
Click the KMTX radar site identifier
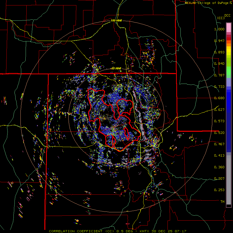[x=145, y=231]
